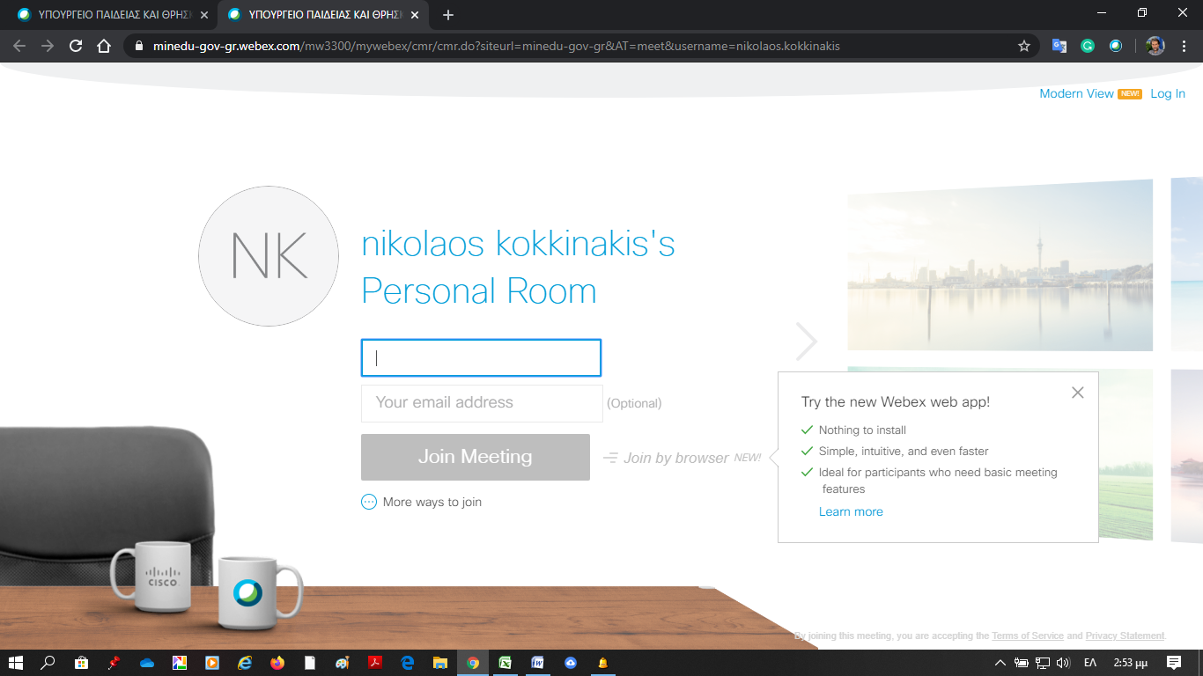This screenshot has width=1203, height=676.
Task: Launch Firefox from the taskbar
Action: (277, 663)
